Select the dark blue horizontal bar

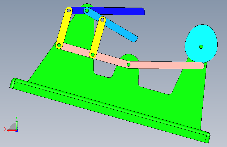tap(121, 11)
